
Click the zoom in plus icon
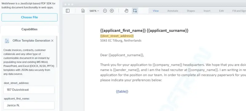pyautogui.click(x=112, y=11)
